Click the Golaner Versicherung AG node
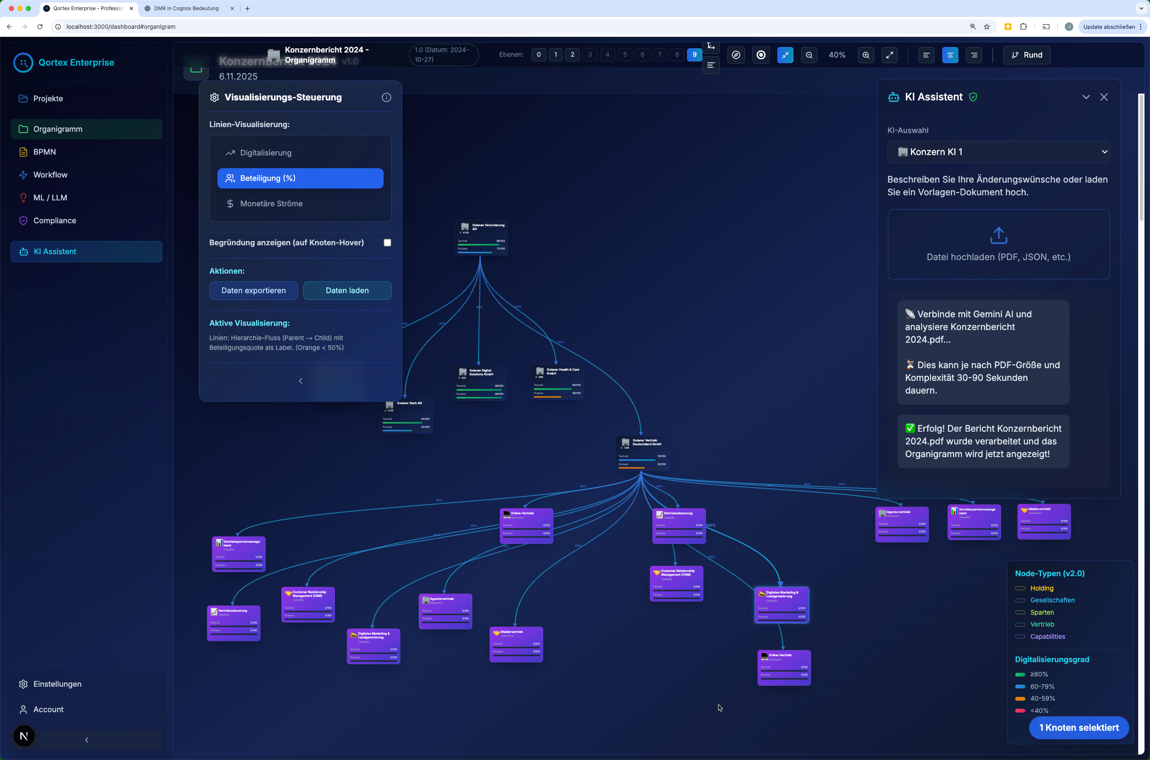Image resolution: width=1150 pixels, height=760 pixels. (481, 238)
